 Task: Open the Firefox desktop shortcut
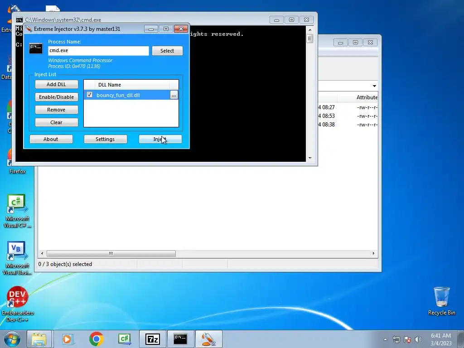click(x=17, y=162)
